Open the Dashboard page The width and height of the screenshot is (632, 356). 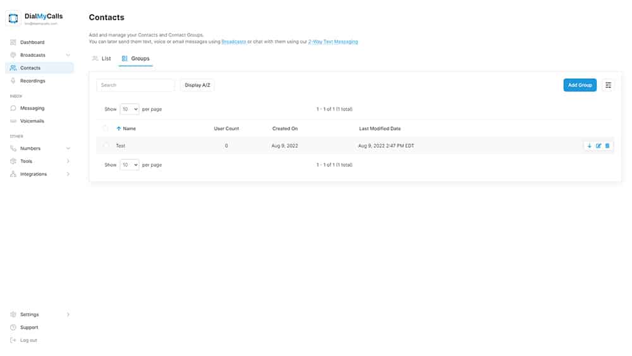click(x=32, y=42)
